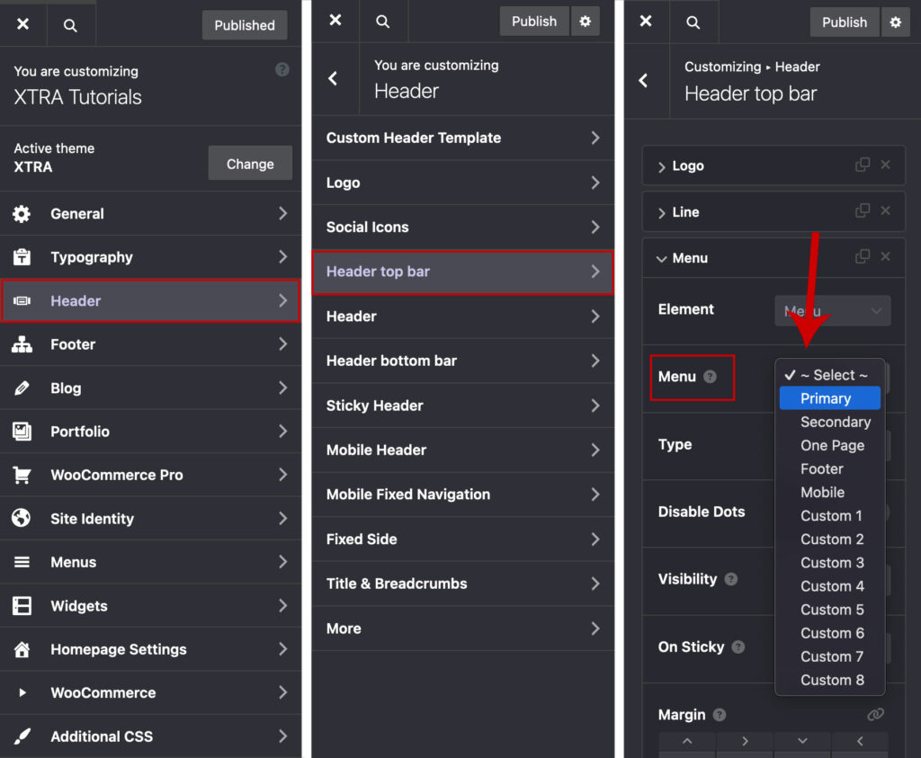
Task: Open the gear icon beside the Publish button
Action: click(x=896, y=22)
